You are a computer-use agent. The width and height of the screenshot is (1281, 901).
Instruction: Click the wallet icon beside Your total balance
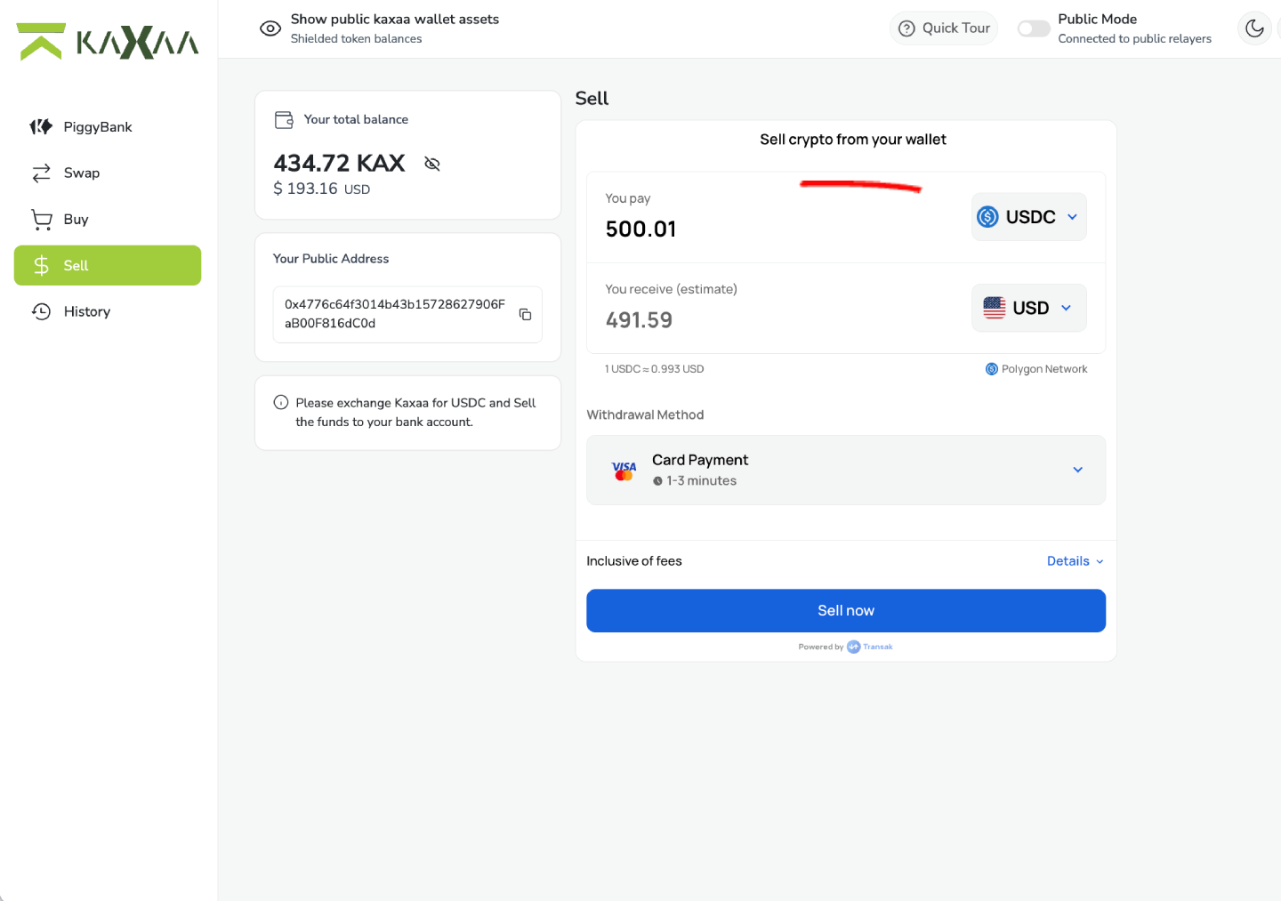[x=284, y=119]
